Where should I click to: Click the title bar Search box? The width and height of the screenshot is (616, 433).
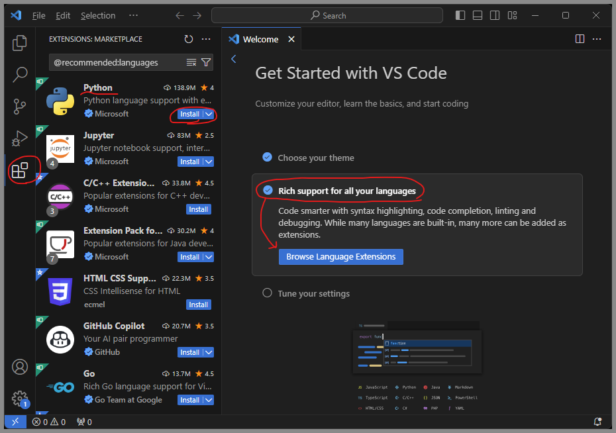click(327, 15)
